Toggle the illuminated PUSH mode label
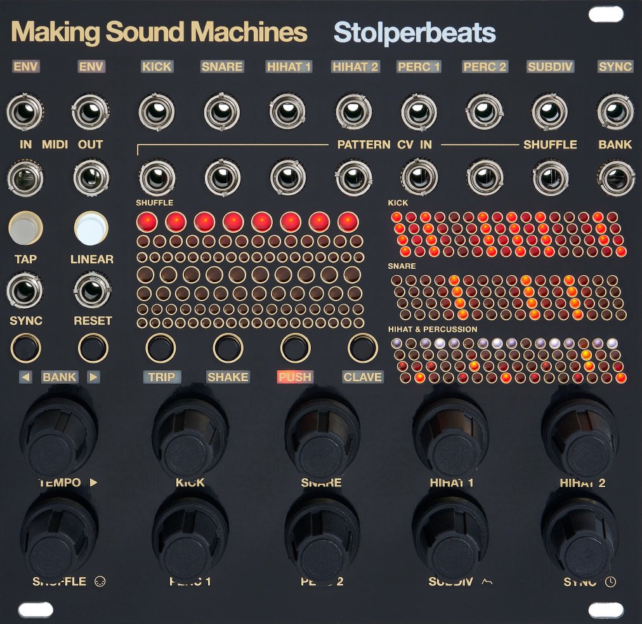Image resolution: width=642 pixels, height=624 pixels. click(x=295, y=377)
